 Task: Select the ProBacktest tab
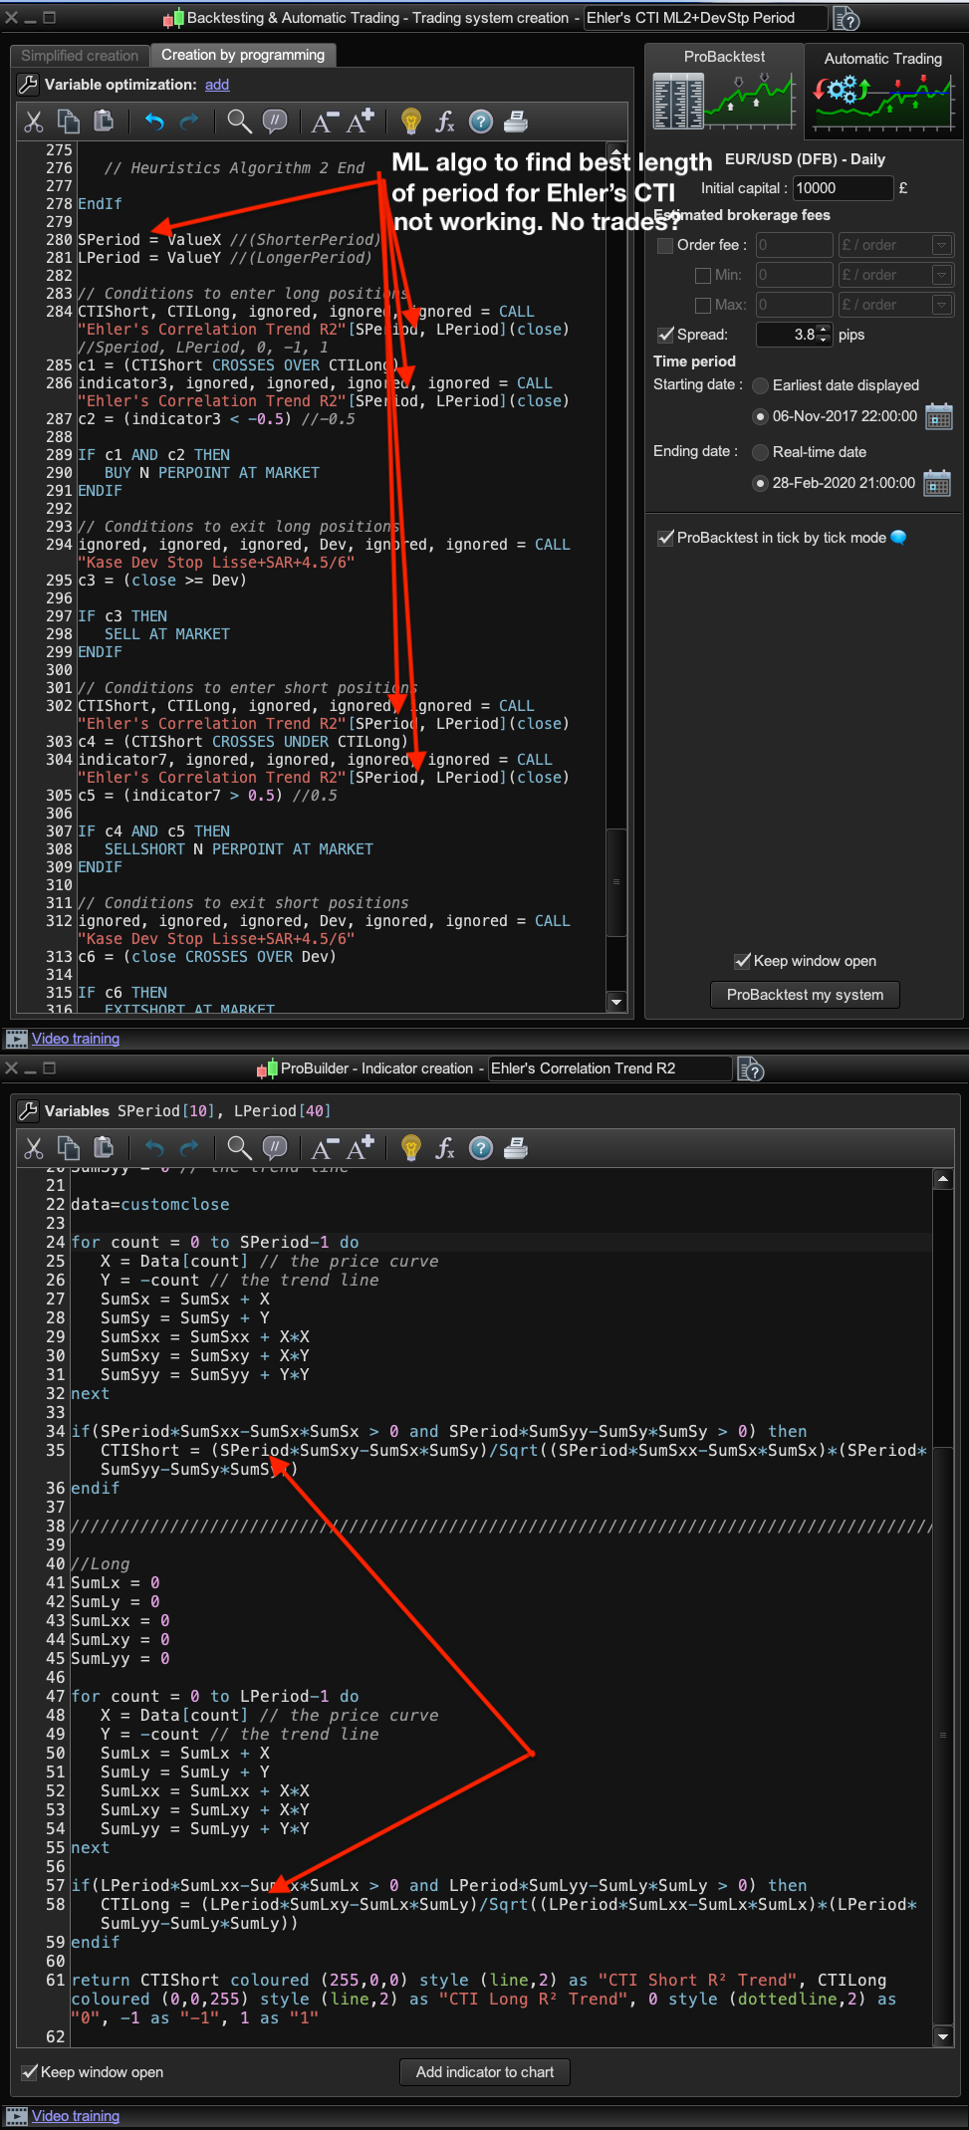click(x=724, y=91)
